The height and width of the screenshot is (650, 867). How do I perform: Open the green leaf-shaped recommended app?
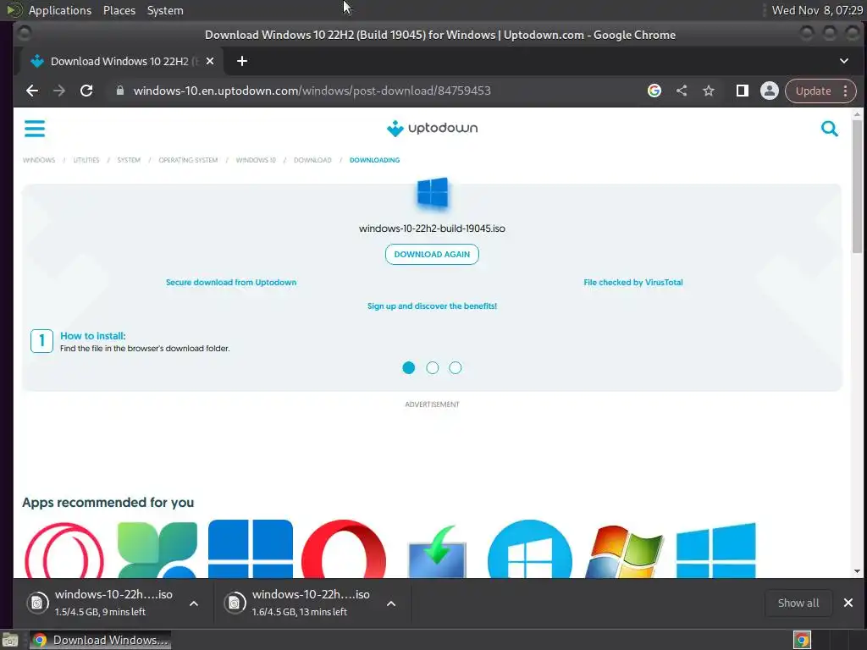click(157, 549)
